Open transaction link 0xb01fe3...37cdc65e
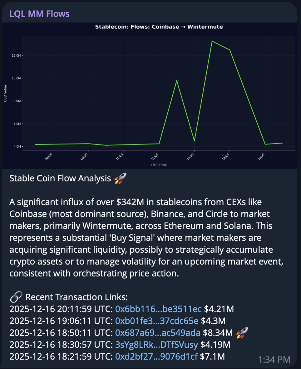The height and width of the screenshot is (369, 301). (157, 321)
